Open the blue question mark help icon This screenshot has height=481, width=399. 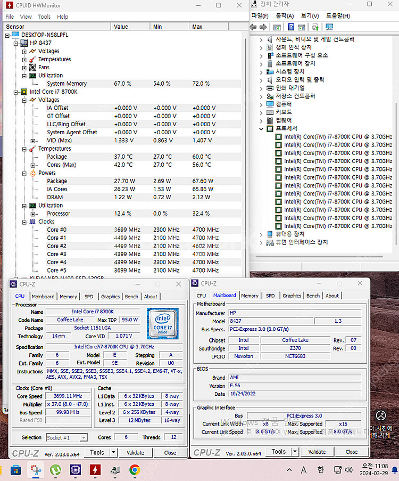[291, 27]
